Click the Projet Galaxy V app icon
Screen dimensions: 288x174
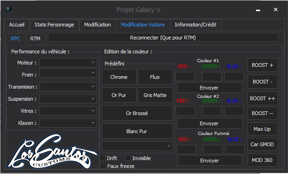click(x=8, y=9)
